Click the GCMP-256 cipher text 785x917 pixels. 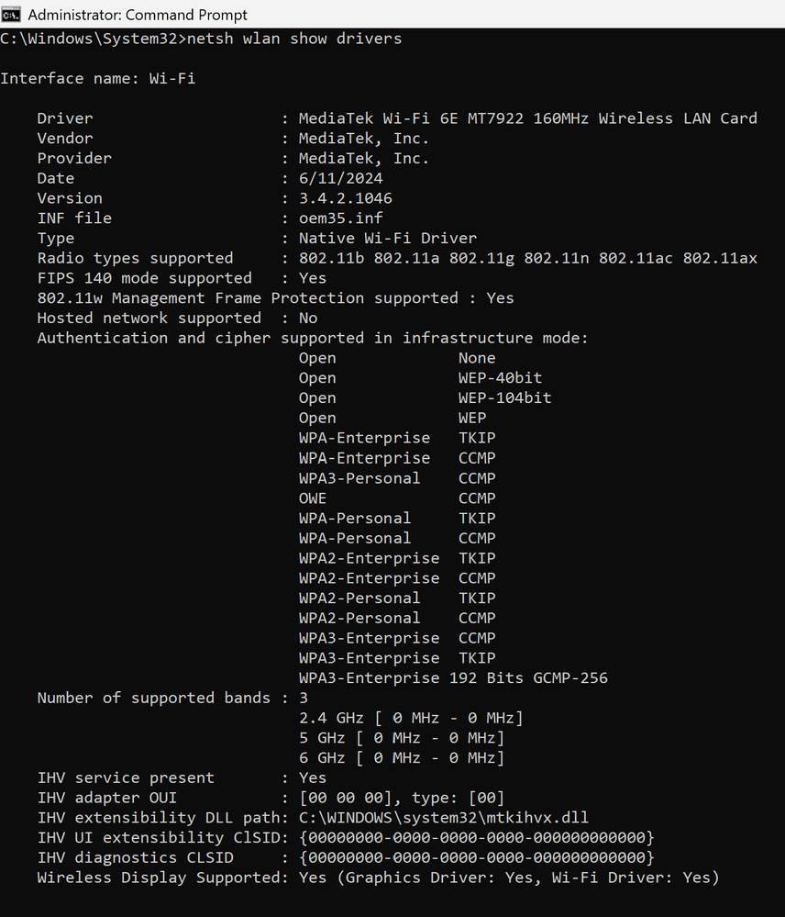(x=570, y=677)
